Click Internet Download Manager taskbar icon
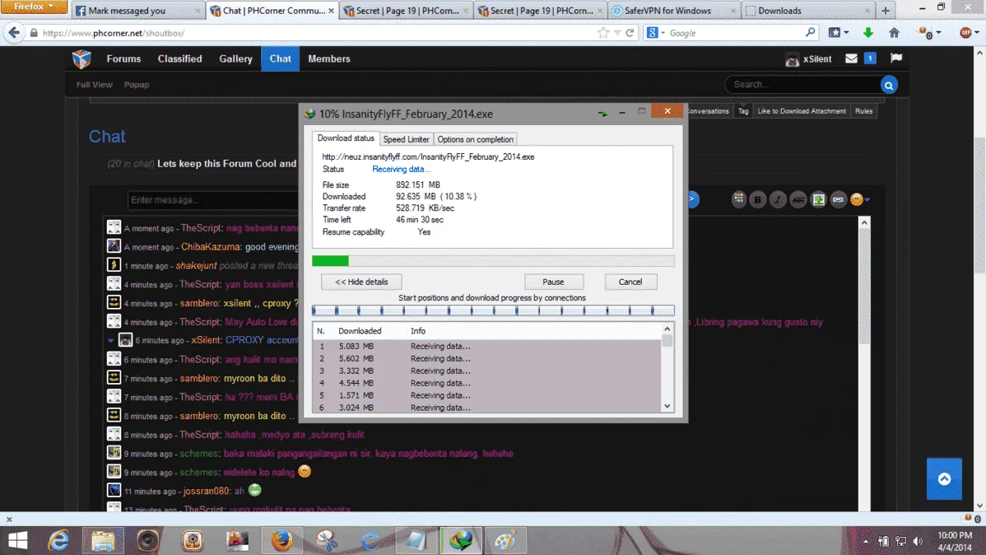The image size is (986, 555). click(461, 540)
